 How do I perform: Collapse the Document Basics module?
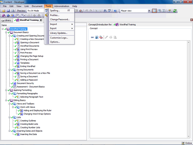click(x=6, y=32)
